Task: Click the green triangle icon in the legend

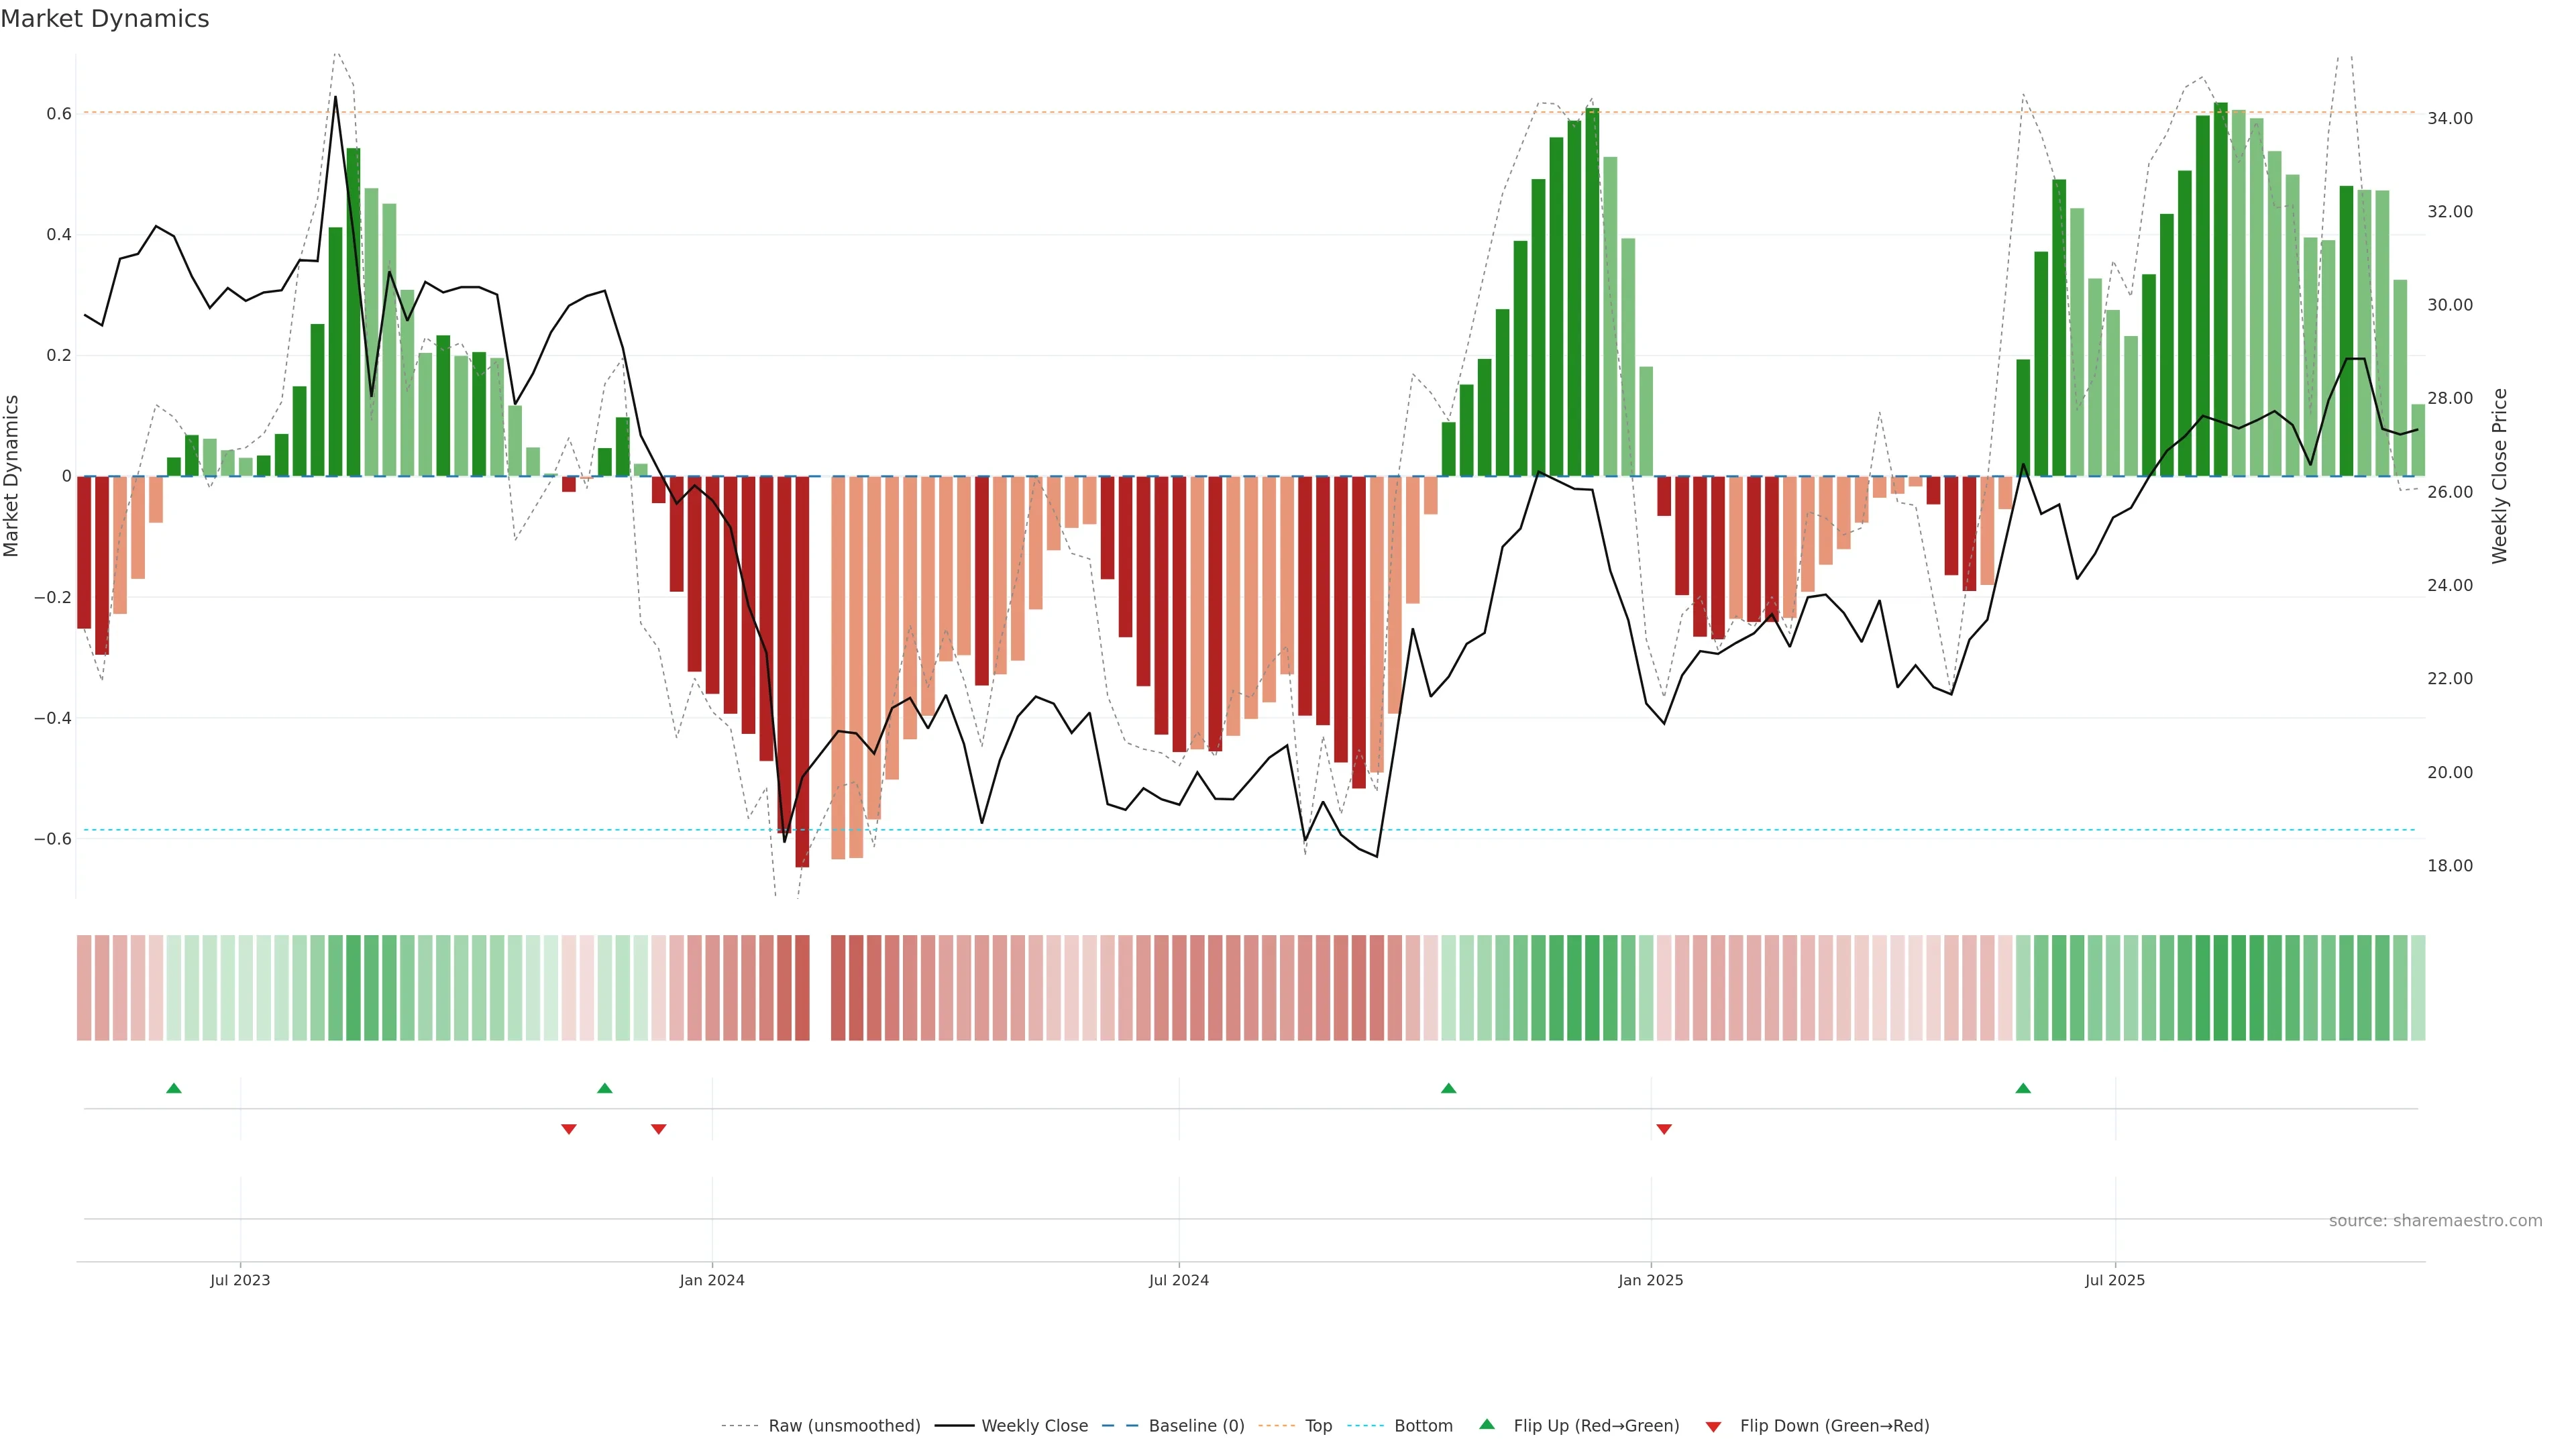Action: [1487, 1425]
